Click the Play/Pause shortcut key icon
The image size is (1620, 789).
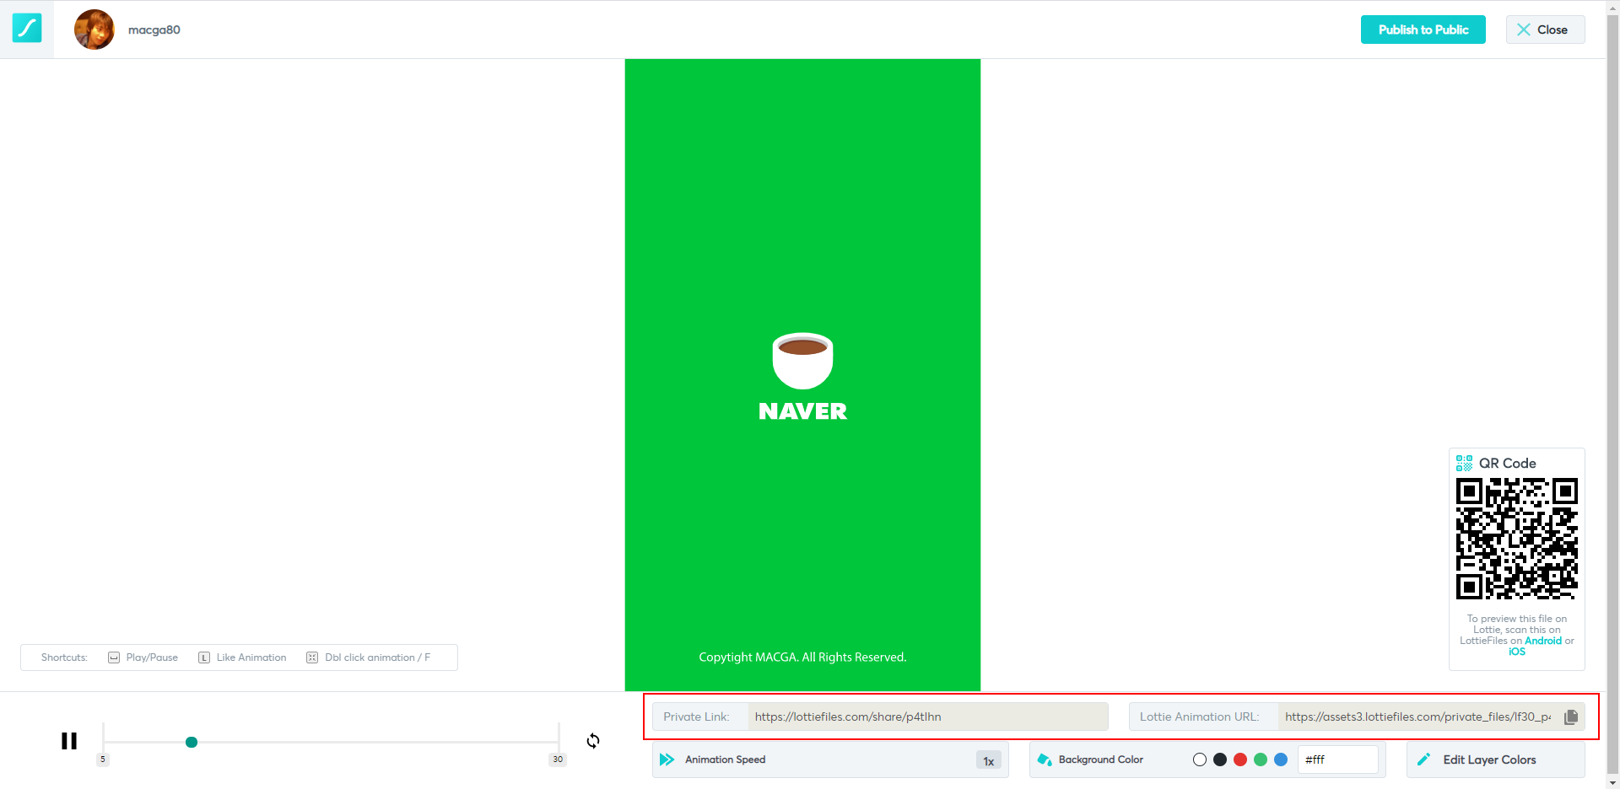click(x=114, y=657)
